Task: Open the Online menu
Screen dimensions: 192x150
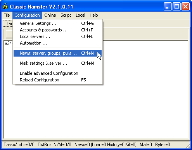Action: (50, 15)
